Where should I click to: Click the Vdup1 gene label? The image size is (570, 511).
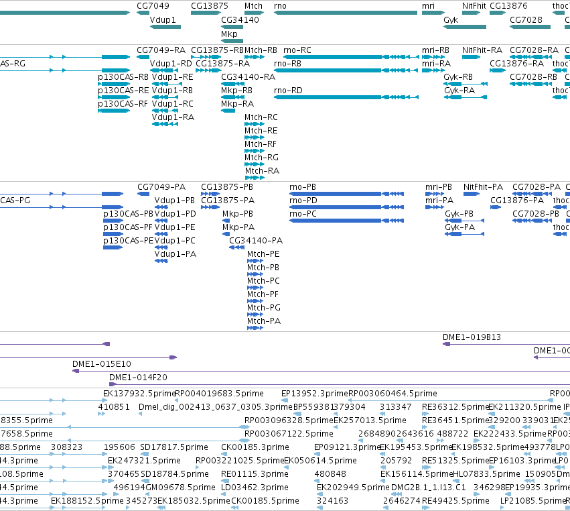pyautogui.click(x=163, y=19)
